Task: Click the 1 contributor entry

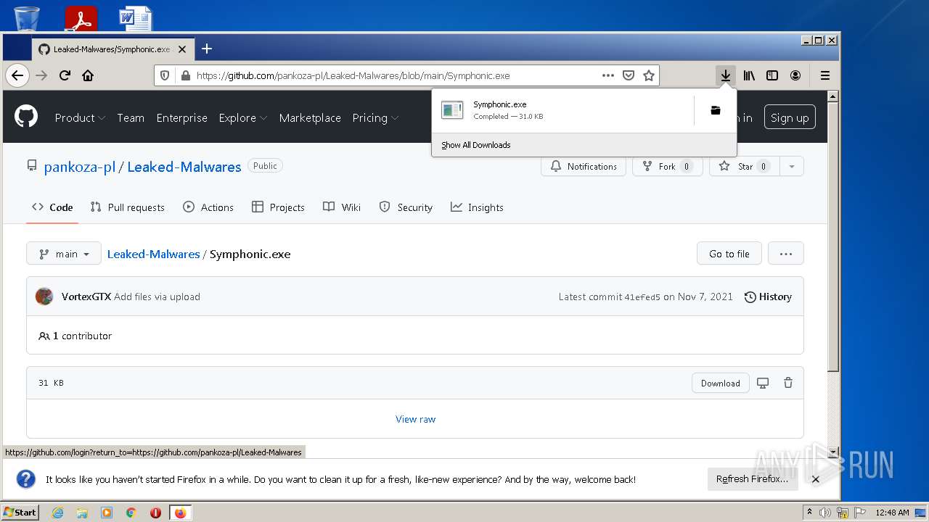Action: (x=75, y=336)
